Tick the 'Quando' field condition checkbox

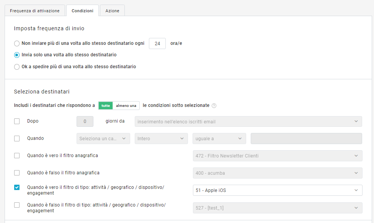[x=17, y=138]
